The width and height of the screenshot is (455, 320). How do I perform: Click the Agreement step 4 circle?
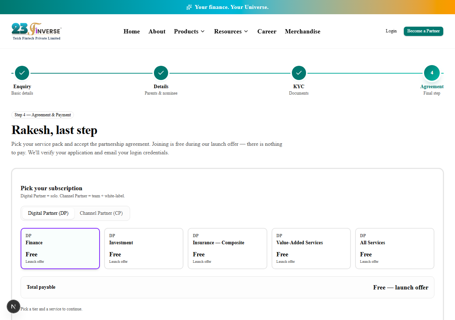[x=432, y=73]
